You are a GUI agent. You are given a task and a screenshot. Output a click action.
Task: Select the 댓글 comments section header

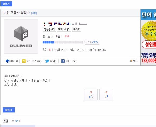pyautogui.click(x=5, y=121)
